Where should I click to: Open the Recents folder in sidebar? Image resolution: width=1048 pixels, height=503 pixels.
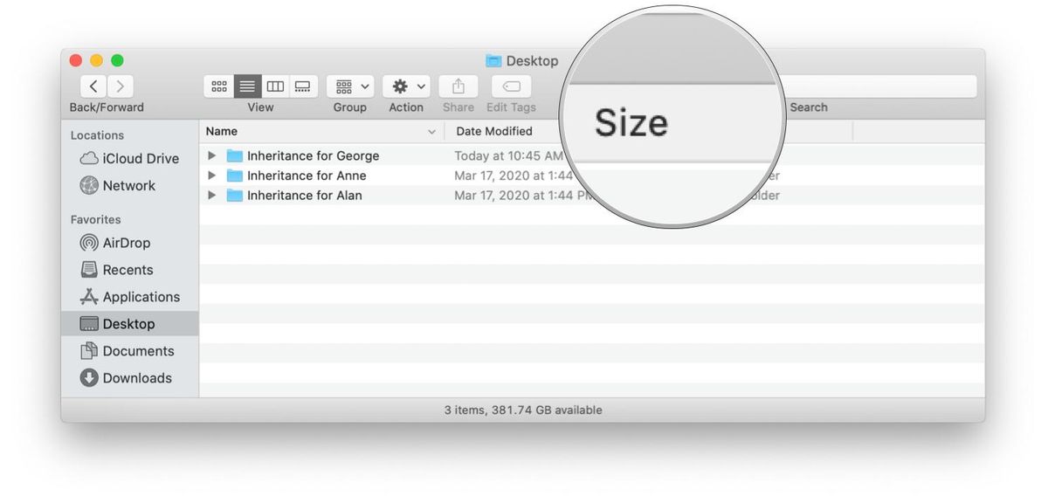coord(122,270)
